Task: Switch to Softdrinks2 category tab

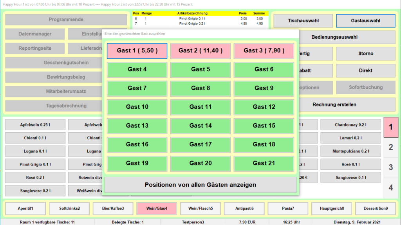Action: 69,209
